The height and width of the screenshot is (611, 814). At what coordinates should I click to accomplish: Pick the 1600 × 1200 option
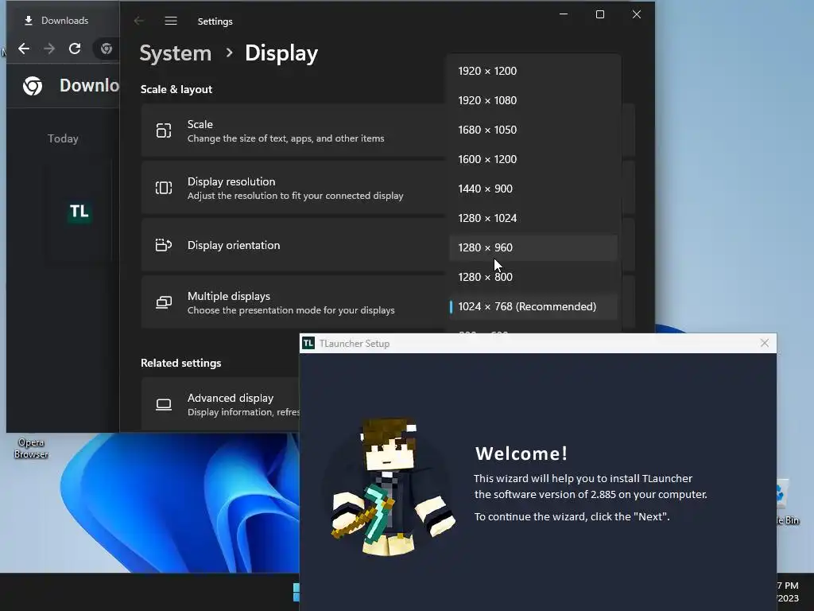[533, 159]
